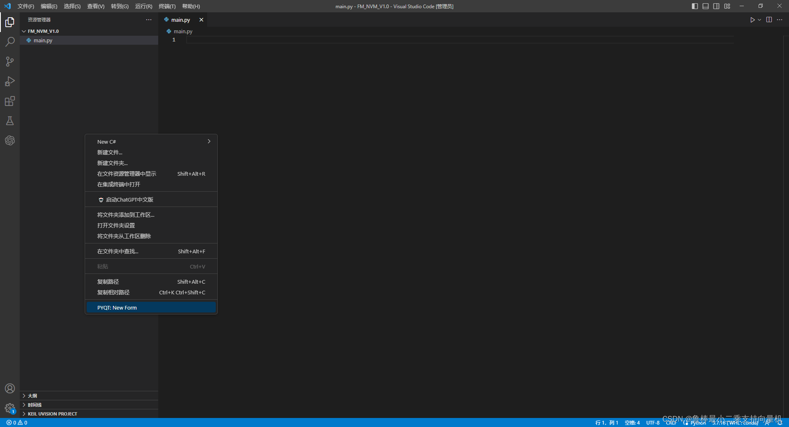Click 行 1, 列 1 cursor position
Image resolution: width=789 pixels, height=427 pixels.
point(607,422)
